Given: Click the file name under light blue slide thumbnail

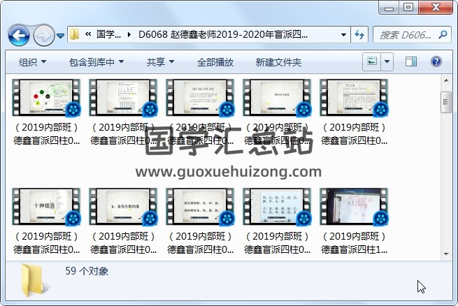Looking at the screenshot, I should tap(277, 242).
